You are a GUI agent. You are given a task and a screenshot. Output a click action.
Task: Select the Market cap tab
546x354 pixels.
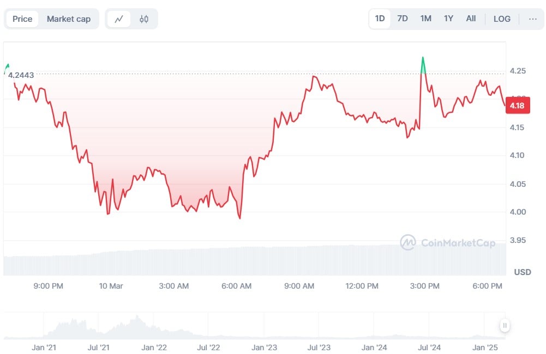(x=69, y=19)
